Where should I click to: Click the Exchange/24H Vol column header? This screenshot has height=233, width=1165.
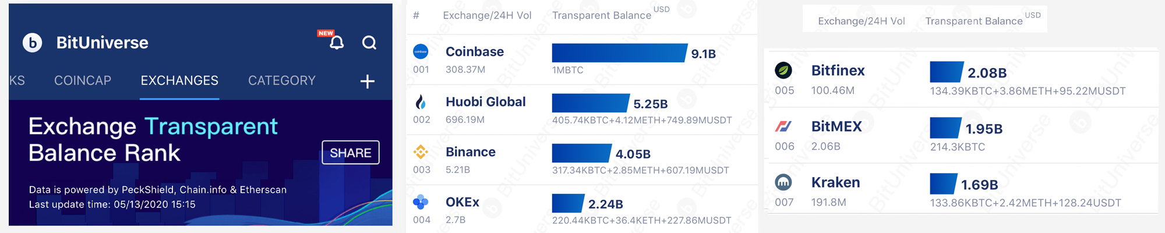(x=487, y=15)
